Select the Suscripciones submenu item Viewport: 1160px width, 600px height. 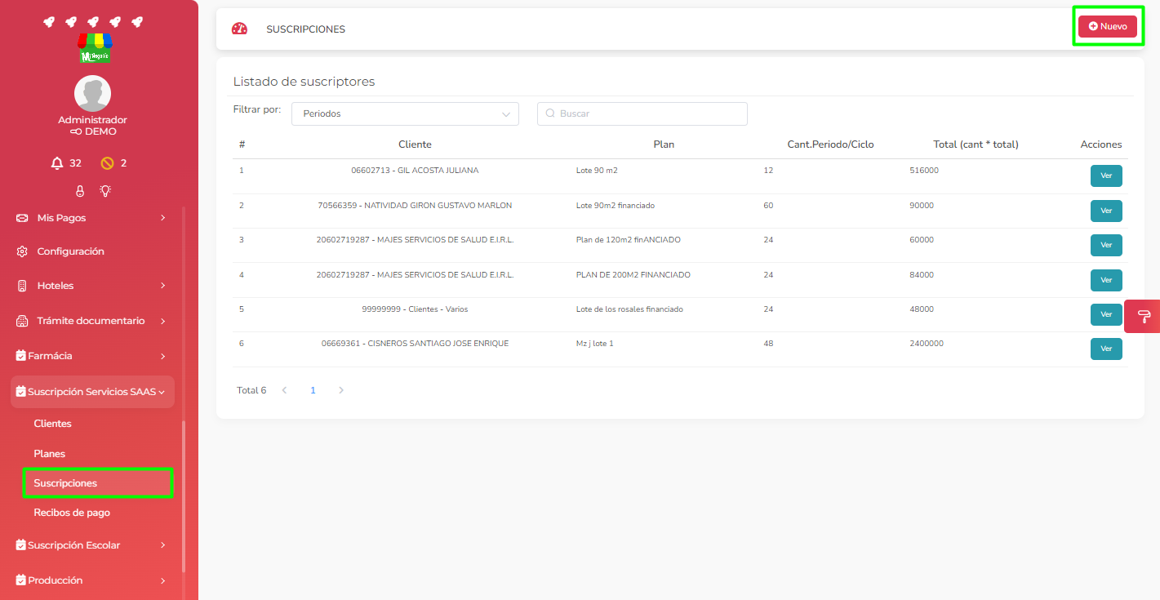coord(98,483)
